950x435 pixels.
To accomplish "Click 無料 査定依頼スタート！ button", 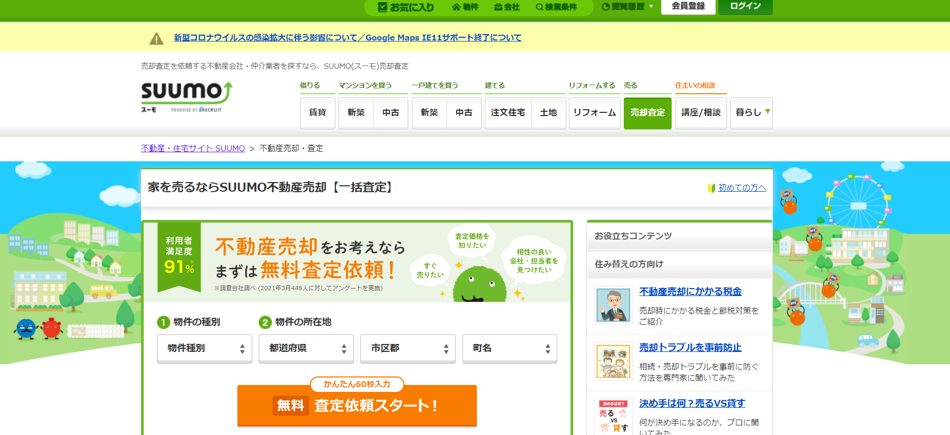I will (357, 406).
